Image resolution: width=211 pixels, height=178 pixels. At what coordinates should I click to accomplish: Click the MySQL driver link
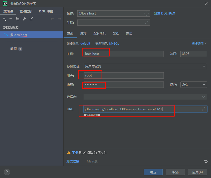click(114, 44)
